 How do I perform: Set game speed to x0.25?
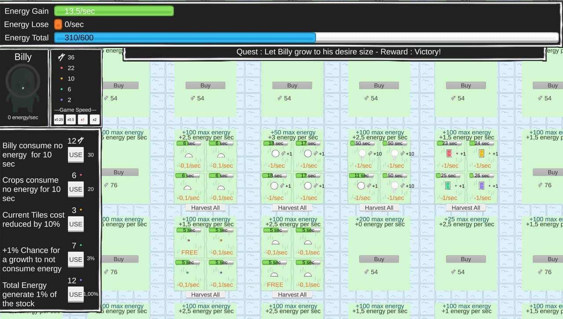58,119
